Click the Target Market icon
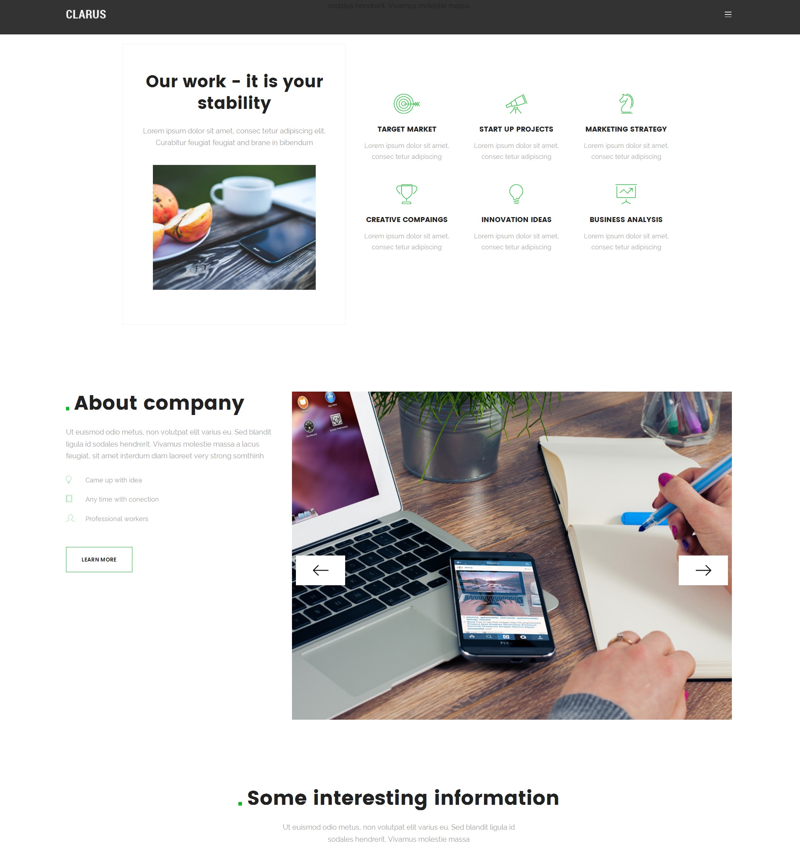This screenshot has height=863, width=800. 407,103
